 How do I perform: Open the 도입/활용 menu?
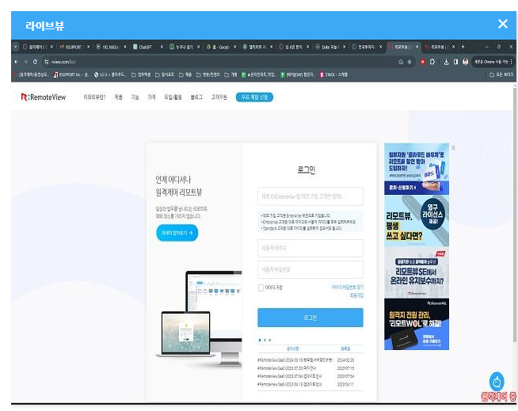[173, 97]
